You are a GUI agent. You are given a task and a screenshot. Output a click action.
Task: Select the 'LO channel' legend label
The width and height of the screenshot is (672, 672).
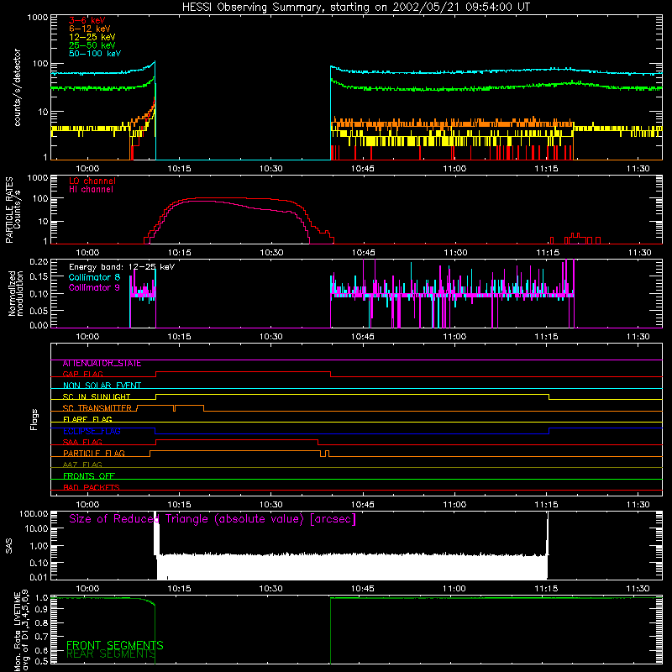[92, 181]
